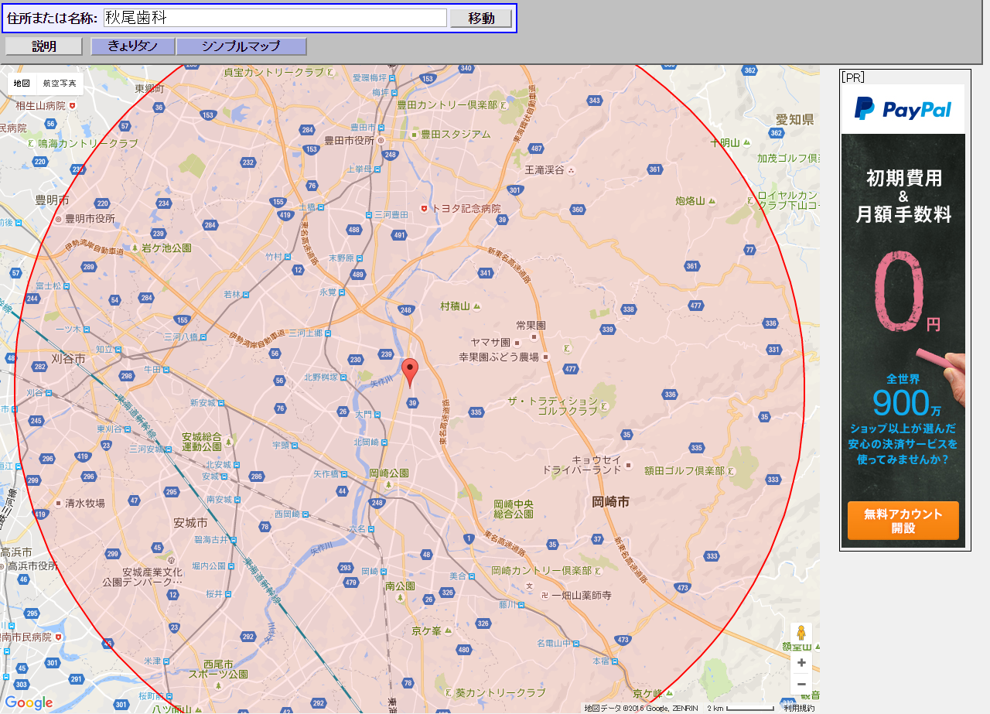Click the 岡崎カントリー倶楽部 label

541,571
